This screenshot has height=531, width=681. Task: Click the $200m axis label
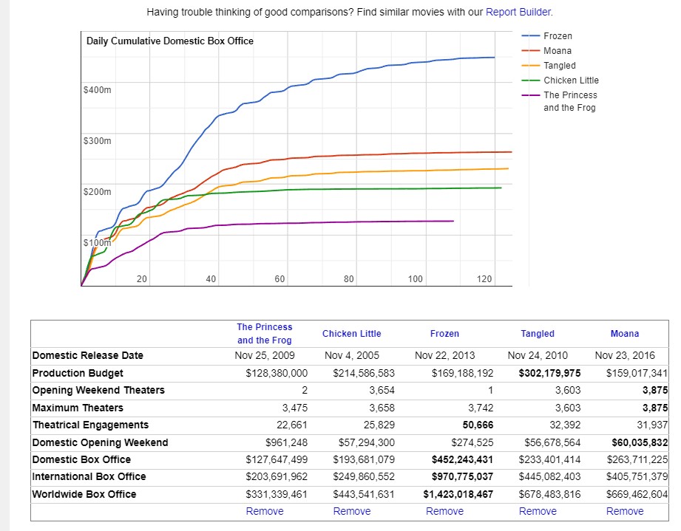tap(98, 192)
